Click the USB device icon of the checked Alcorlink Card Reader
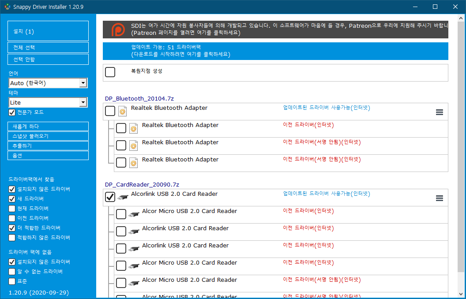The height and width of the screenshot is (299, 466). point(123,198)
